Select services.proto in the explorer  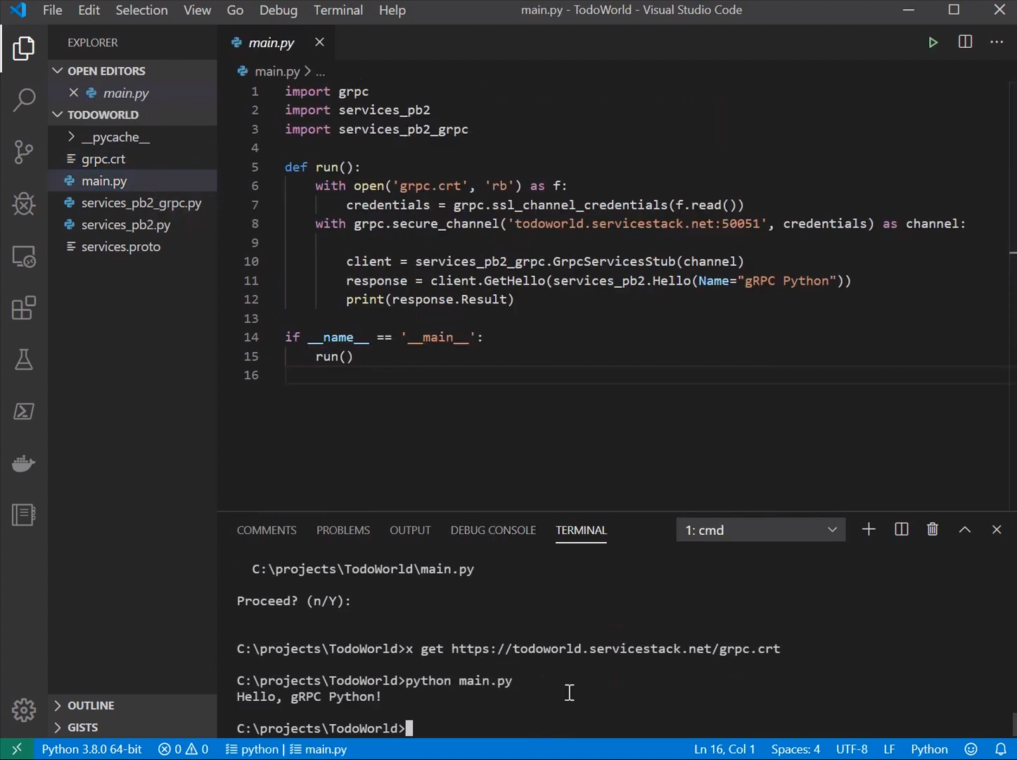(x=120, y=246)
